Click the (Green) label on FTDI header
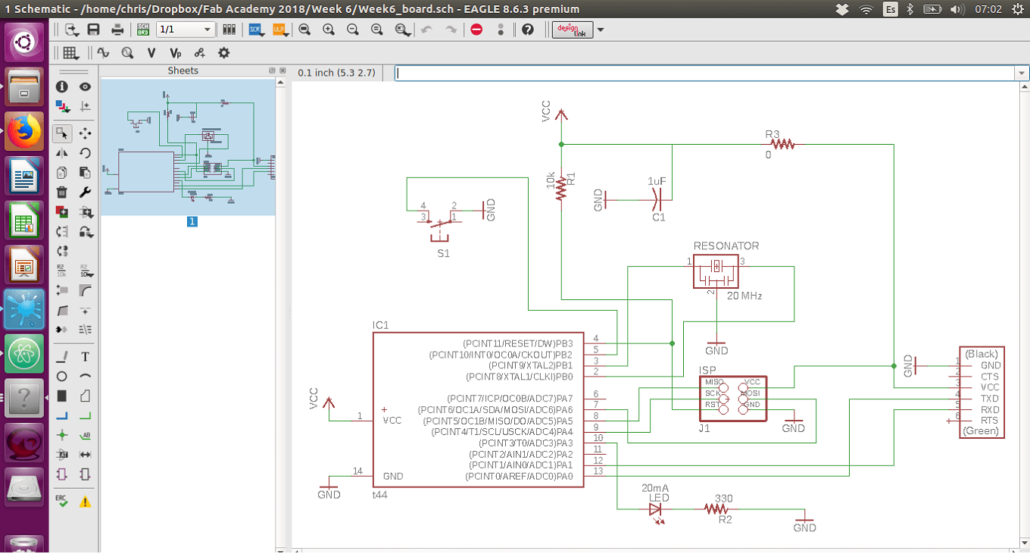The image size is (1030, 554). click(x=981, y=431)
